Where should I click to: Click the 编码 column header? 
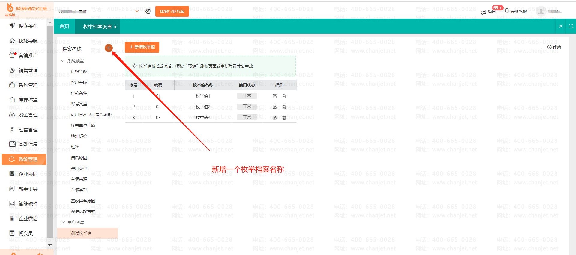point(158,85)
